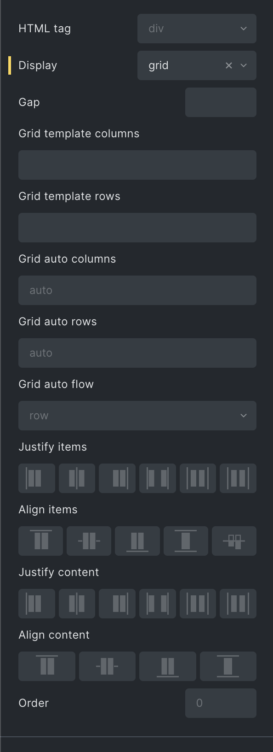This screenshot has height=752, width=273.
Task: Set Justify items to start
Action: pos(37,478)
